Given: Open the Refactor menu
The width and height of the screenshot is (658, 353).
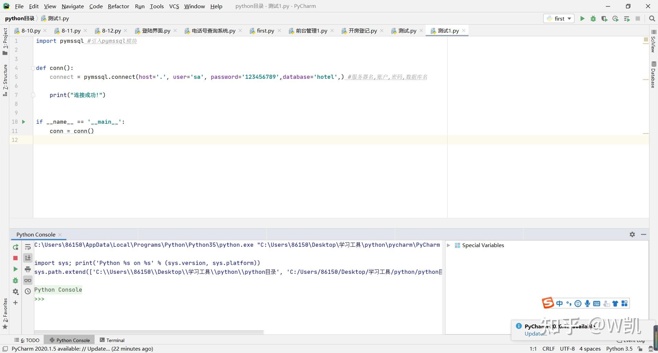Looking at the screenshot, I should (x=118, y=6).
